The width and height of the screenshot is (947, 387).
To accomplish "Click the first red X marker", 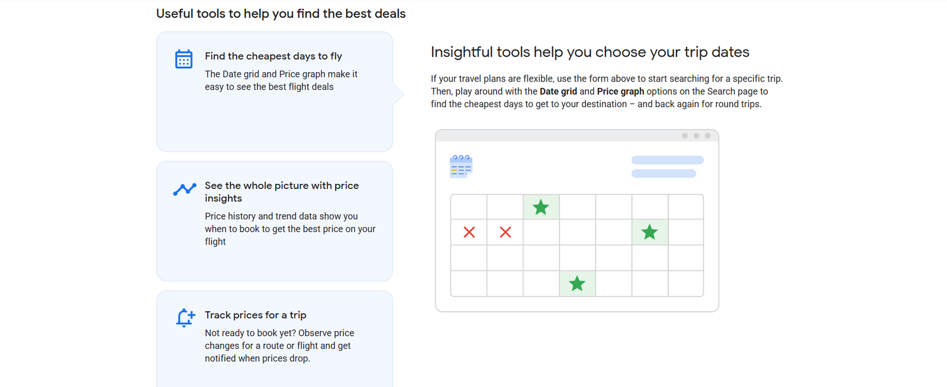I will (469, 232).
